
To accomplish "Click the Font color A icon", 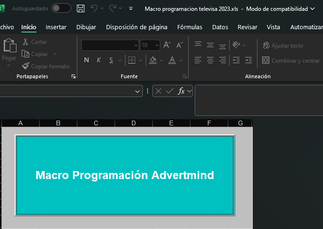I will (172, 60).
